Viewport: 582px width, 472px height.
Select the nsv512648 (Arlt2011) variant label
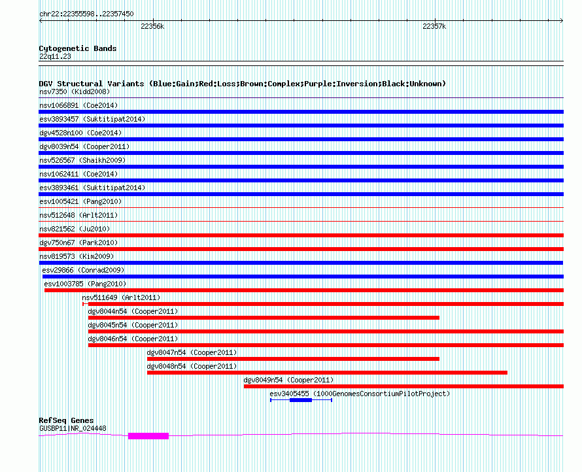tap(78, 215)
